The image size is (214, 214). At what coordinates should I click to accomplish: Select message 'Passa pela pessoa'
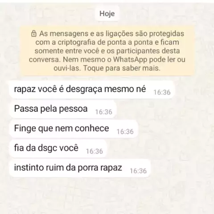point(63,109)
